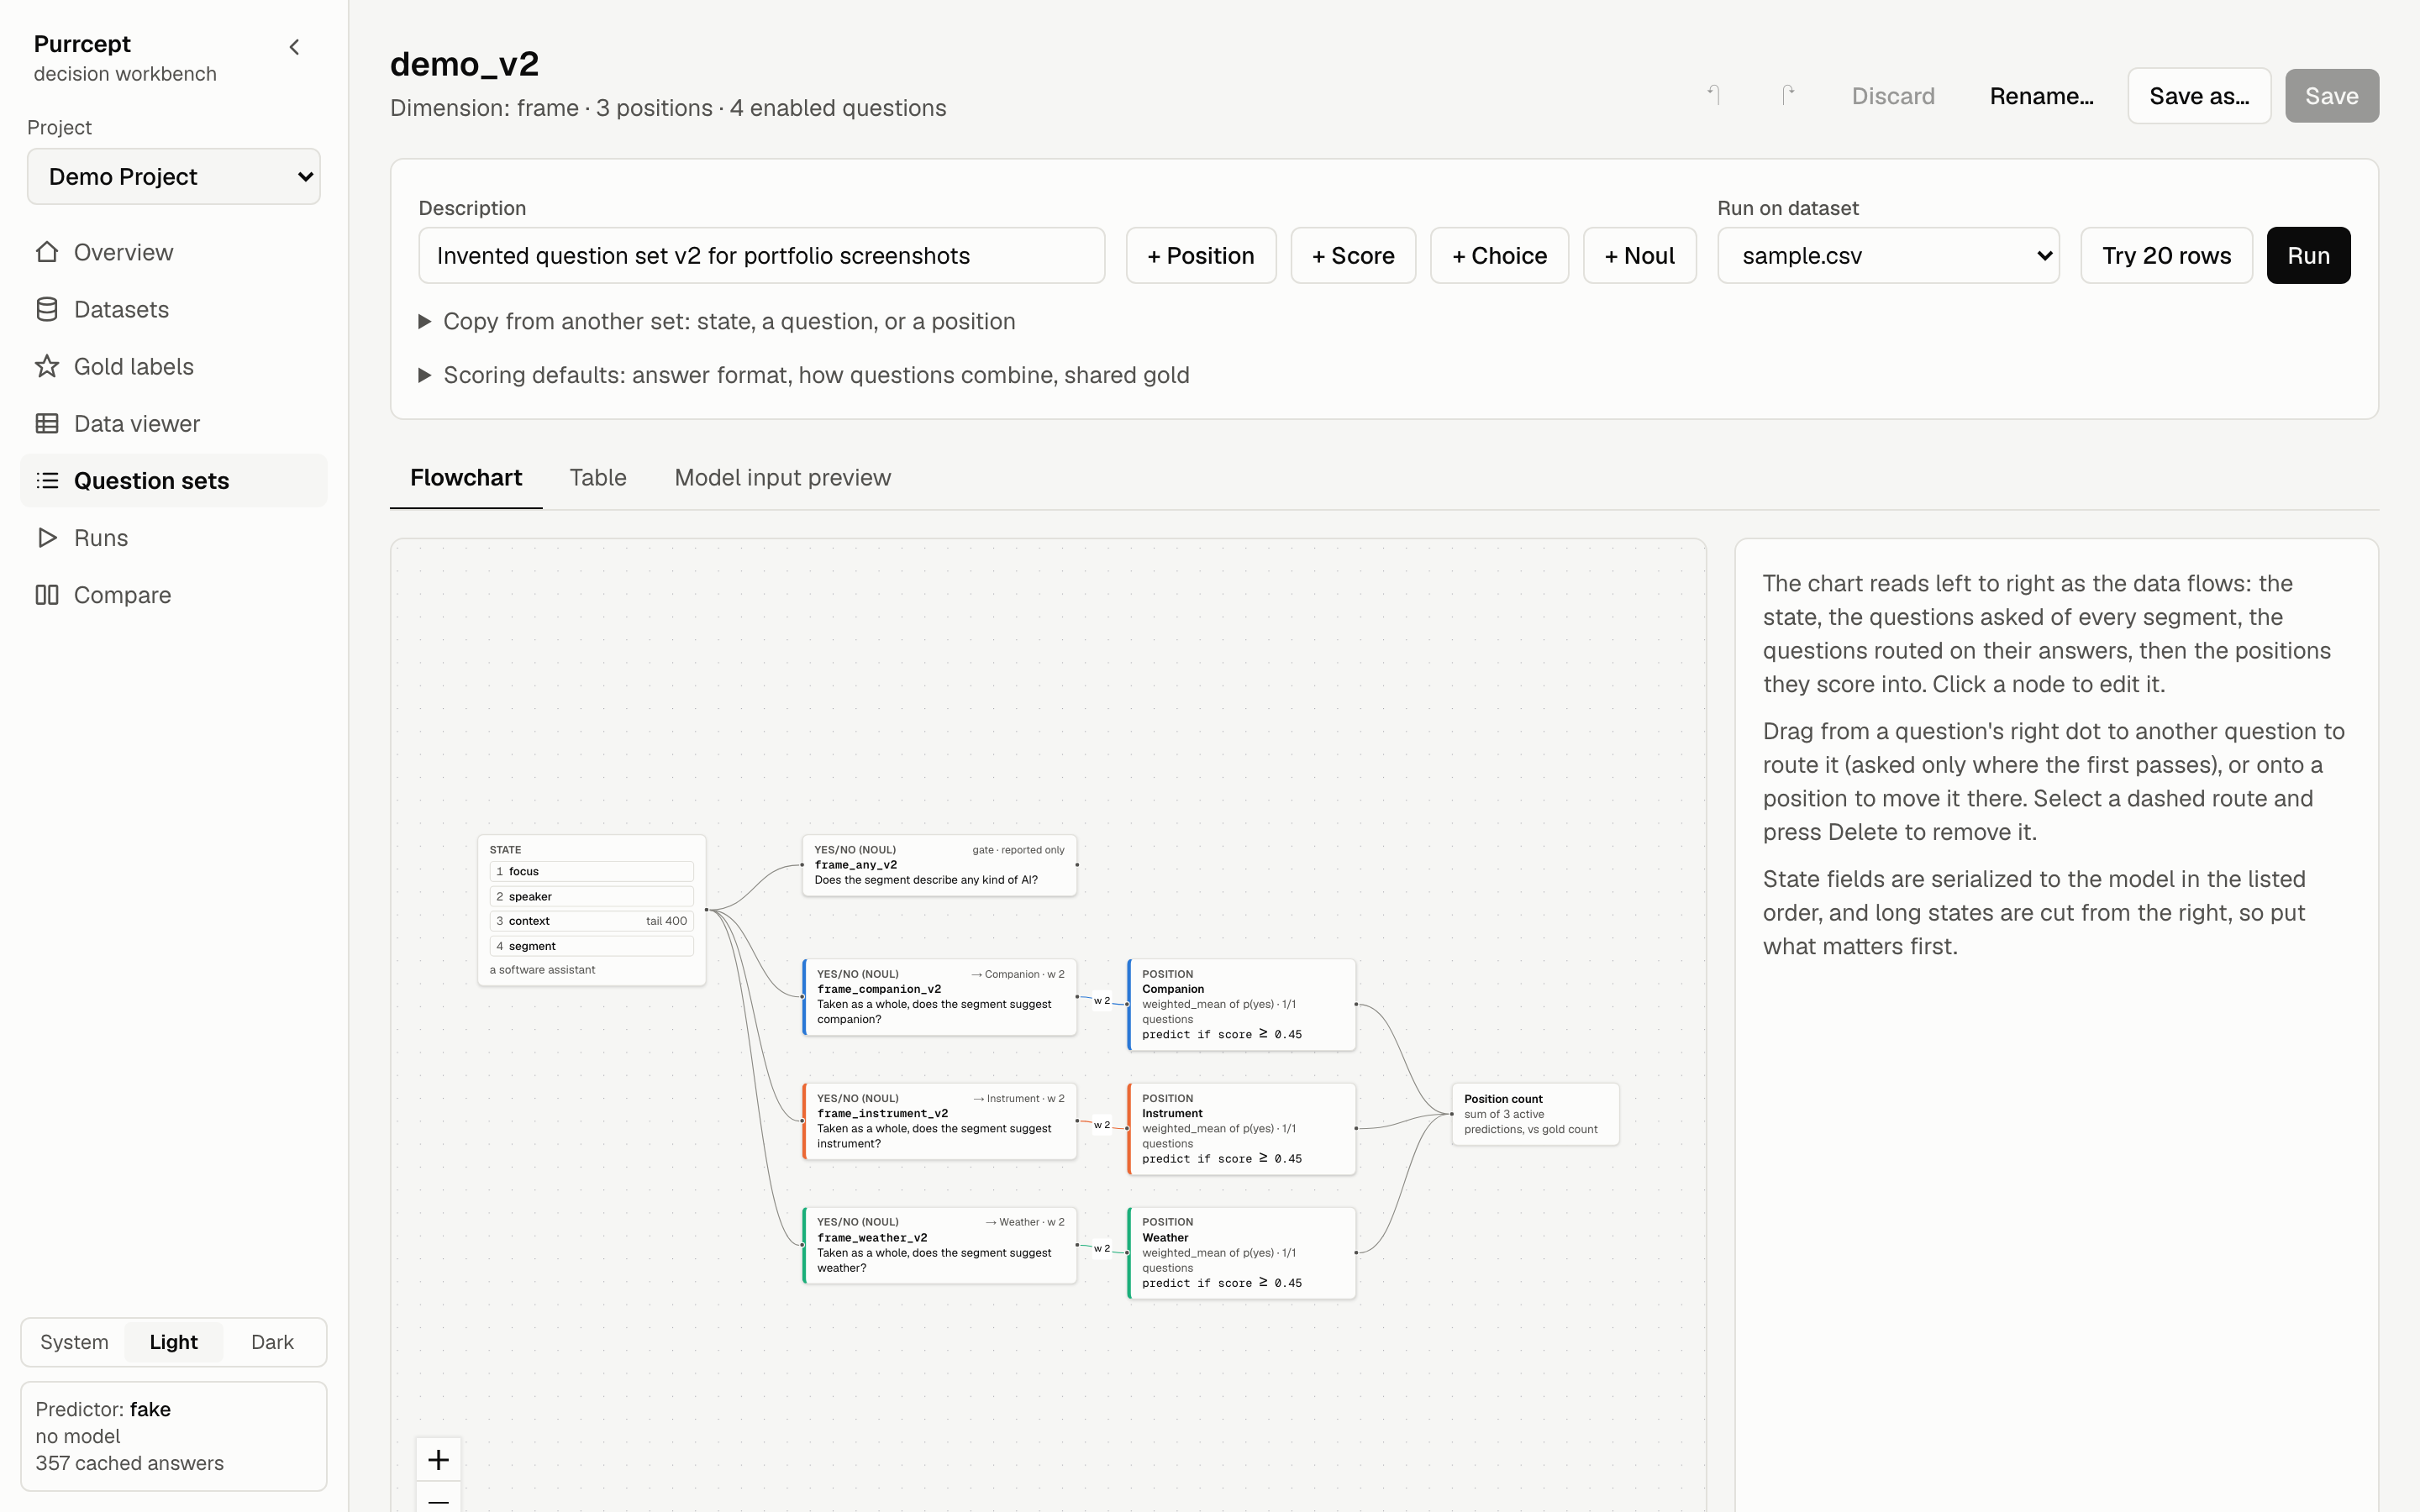Collapse the sidebar with the chevron icon
The height and width of the screenshot is (1512, 2420).
tap(294, 47)
